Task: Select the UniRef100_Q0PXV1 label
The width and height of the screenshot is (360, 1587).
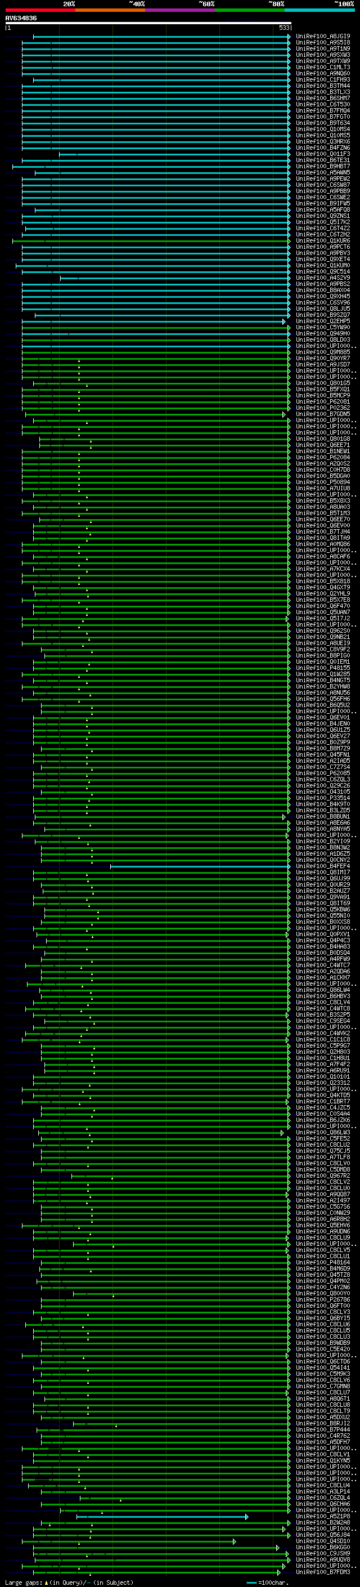Action: pos(323,935)
